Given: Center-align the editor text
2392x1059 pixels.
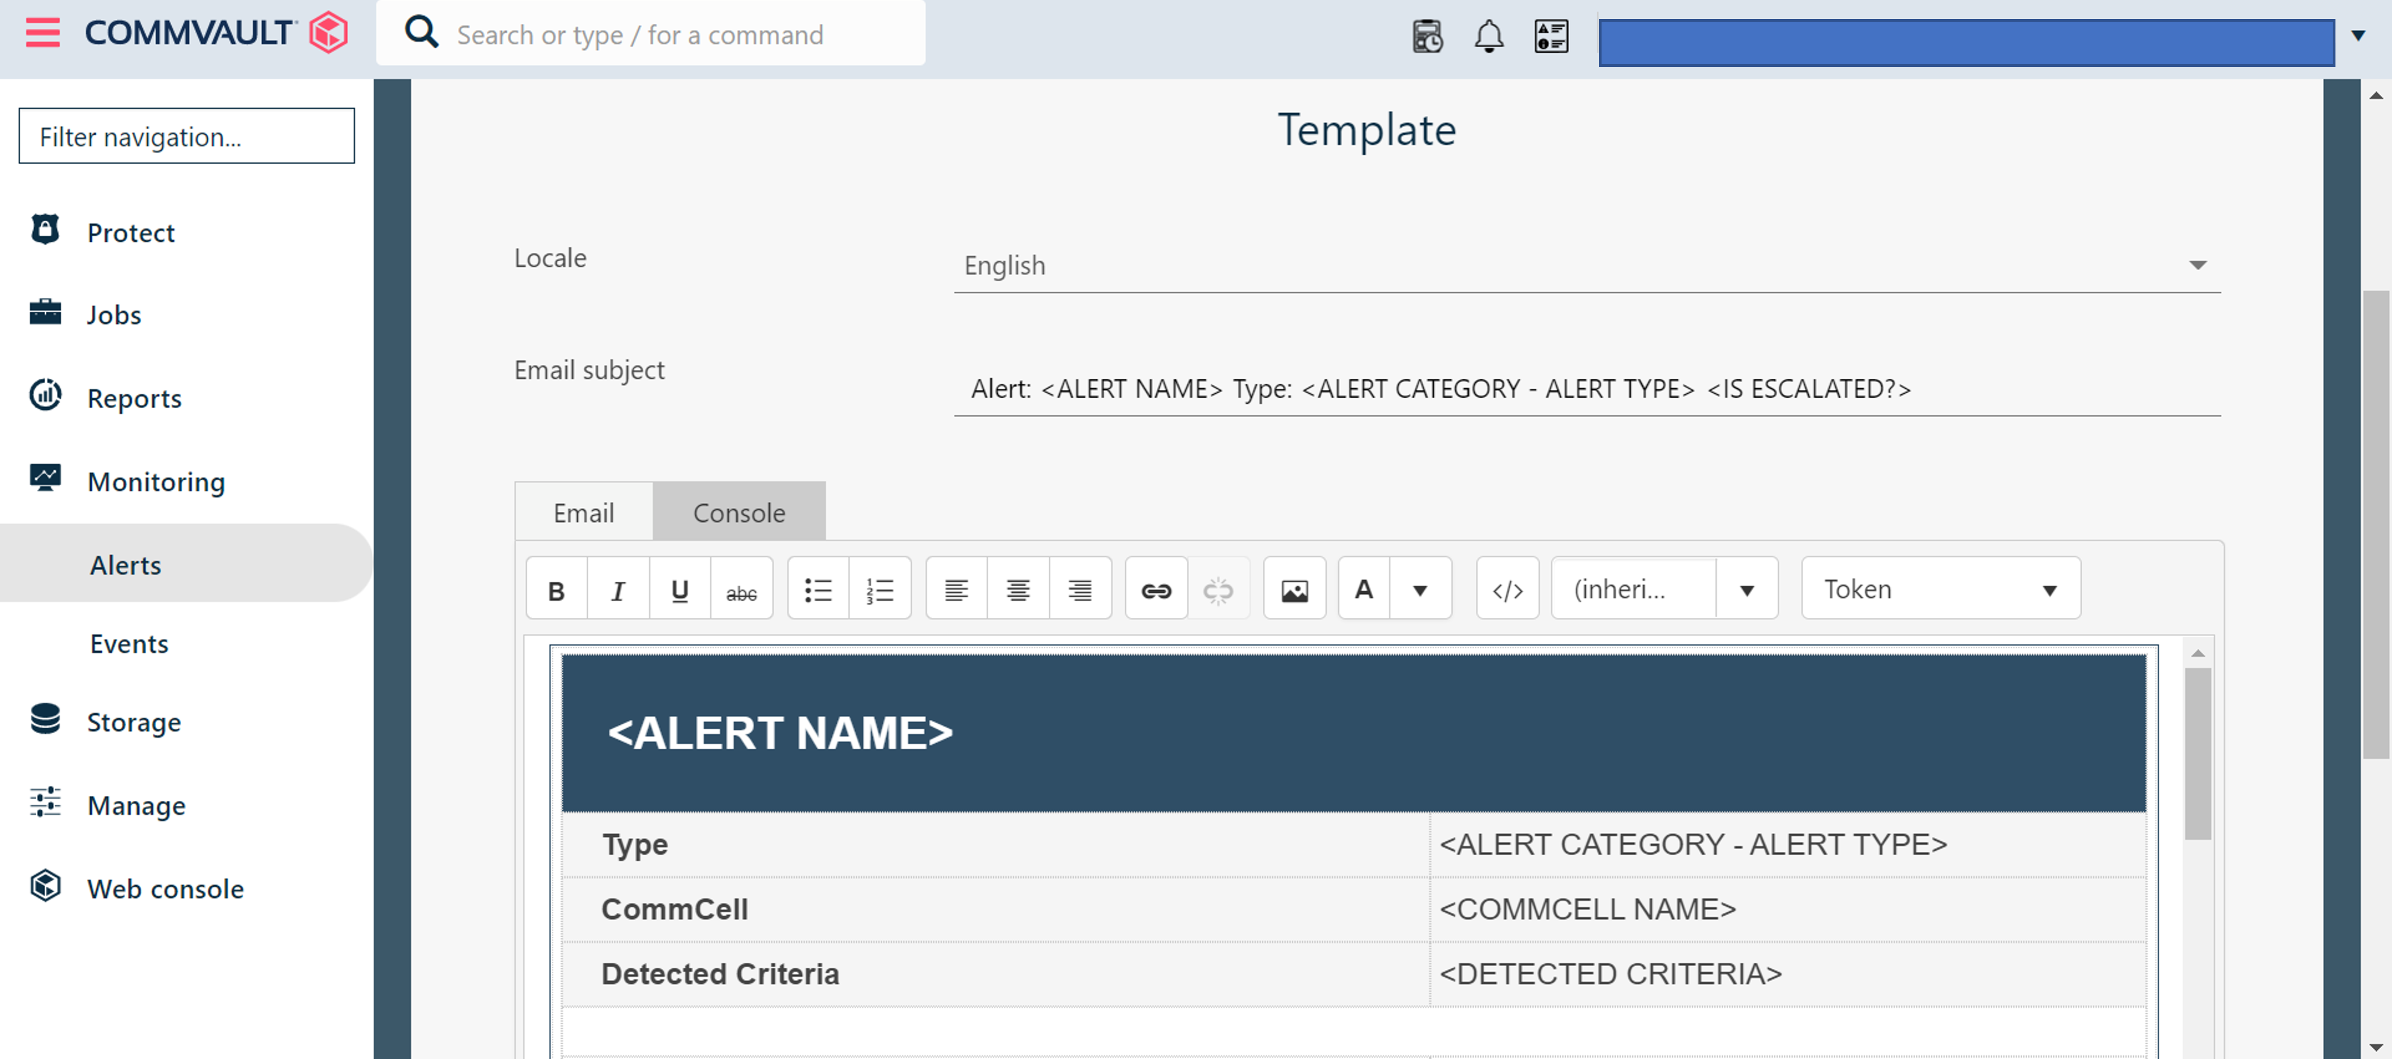Looking at the screenshot, I should [1018, 590].
